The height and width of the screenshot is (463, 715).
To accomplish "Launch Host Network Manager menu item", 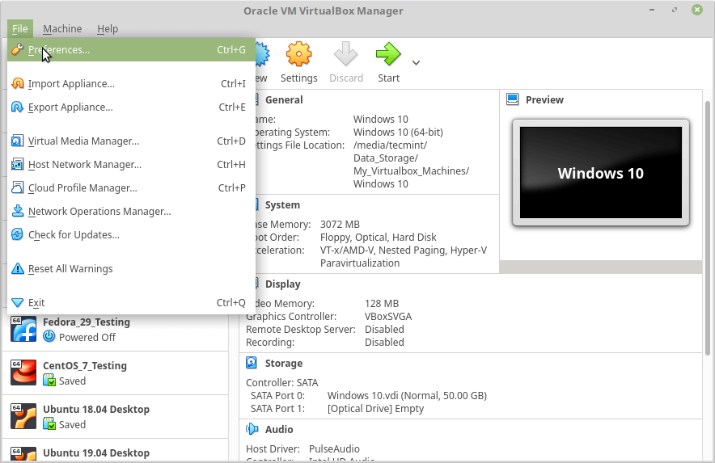I will (84, 165).
